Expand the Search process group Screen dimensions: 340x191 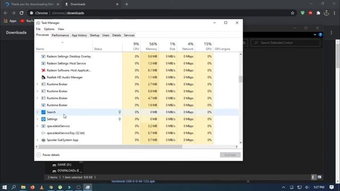[38, 112]
